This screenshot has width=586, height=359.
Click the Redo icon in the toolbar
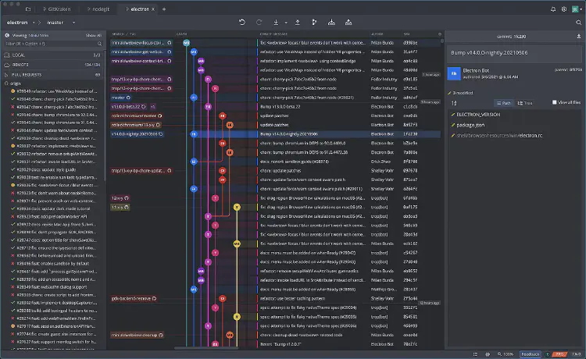click(260, 23)
